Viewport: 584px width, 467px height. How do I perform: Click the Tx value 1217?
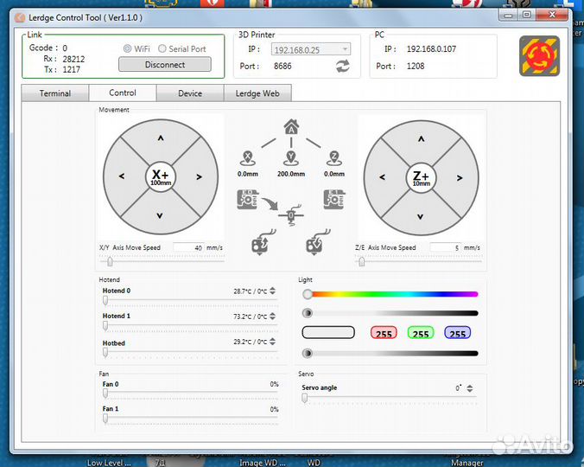pyautogui.click(x=71, y=70)
